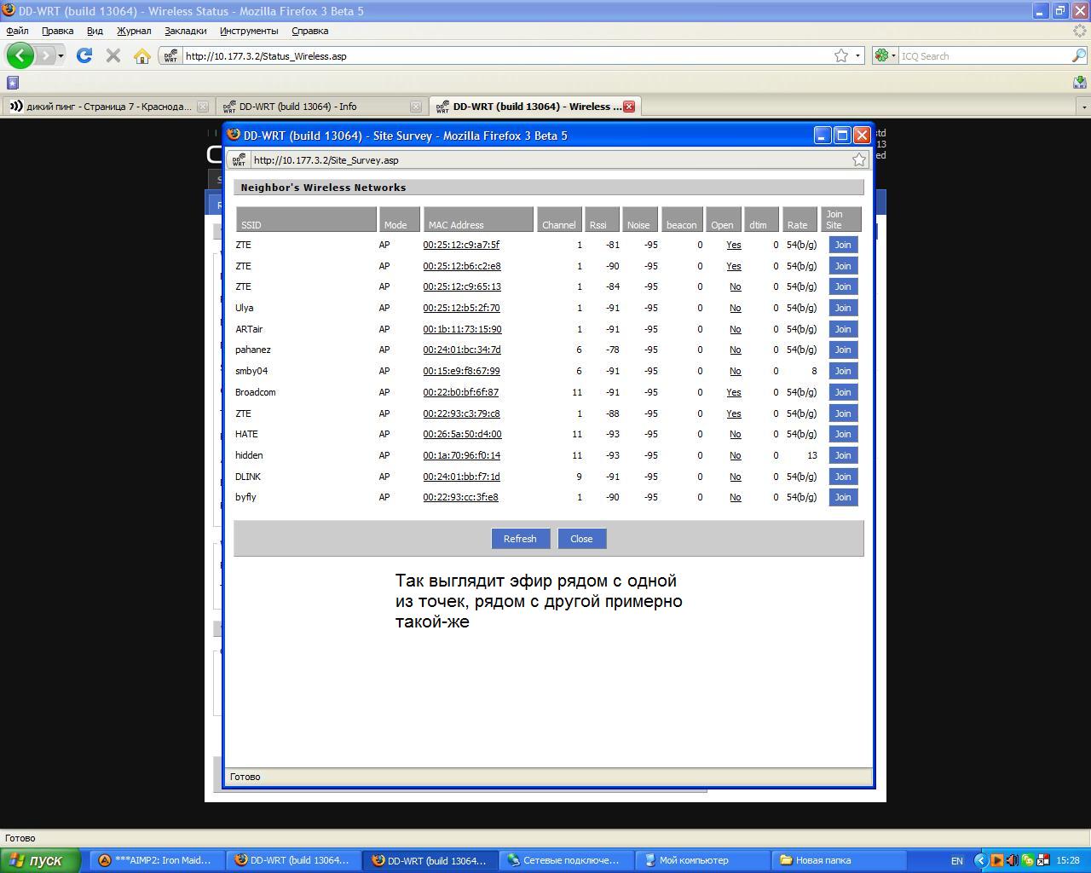
Task: Choose the search engine dropdown
Action: pyautogui.click(x=886, y=55)
